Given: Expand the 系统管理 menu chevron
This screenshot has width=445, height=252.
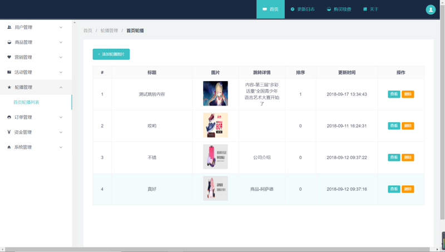Looking at the screenshot, I should pyautogui.click(x=61, y=148).
